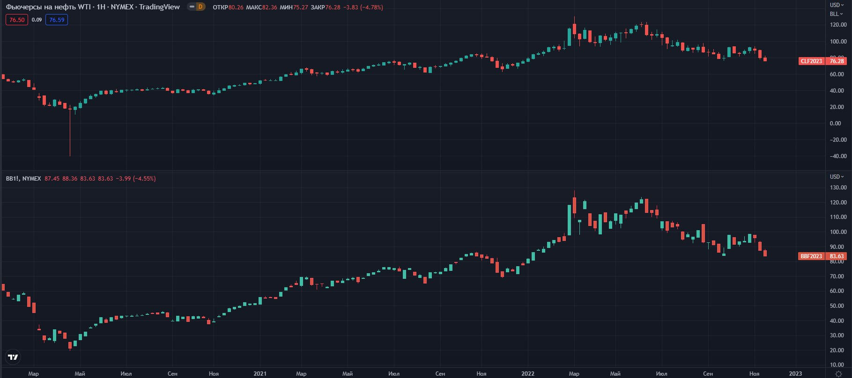This screenshot has width=852, height=378.
Task: Click the spread value 0.09
Action: click(37, 20)
